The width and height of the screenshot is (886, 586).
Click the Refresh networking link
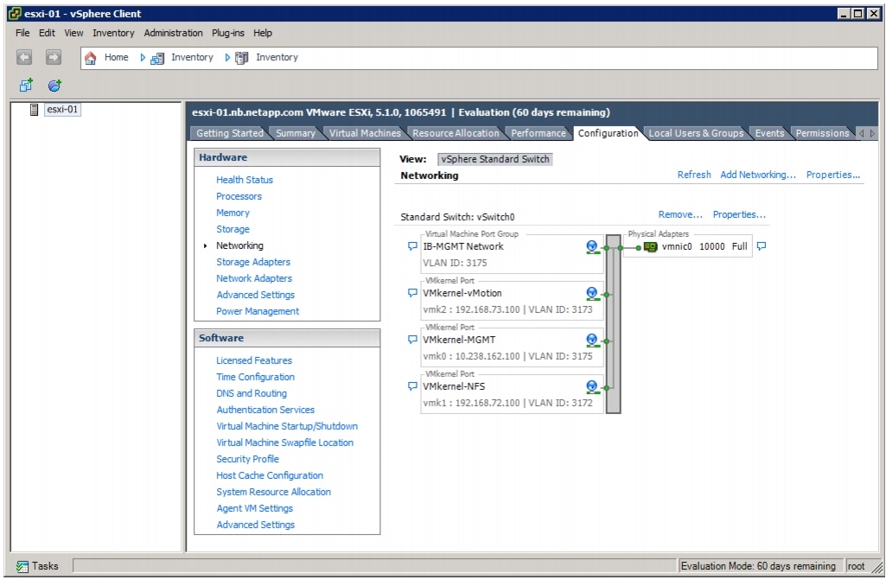point(694,175)
